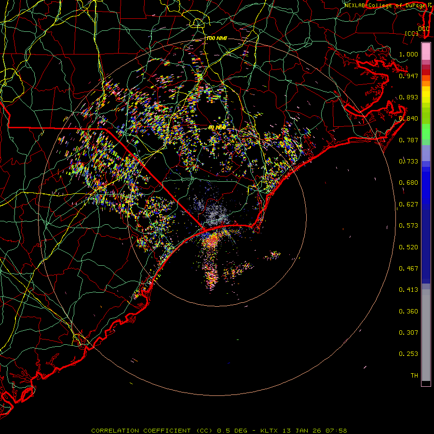Image resolution: width=434 pixels, height=434 pixels.
Task: Select the 0.467 legend value
Action: click(408, 269)
